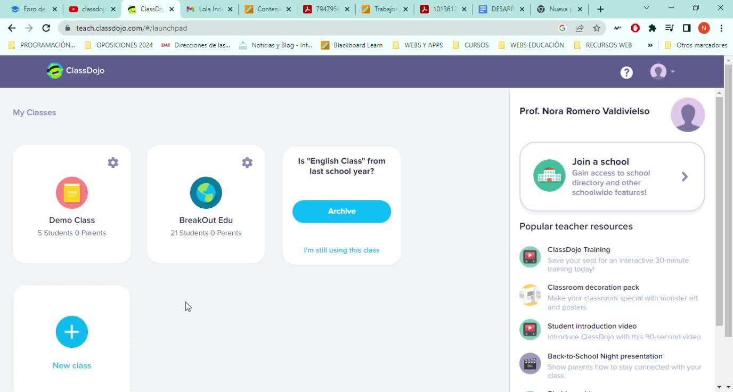The image size is (733, 392).
Task: Click the Student introduction video icon
Action: coord(530,330)
